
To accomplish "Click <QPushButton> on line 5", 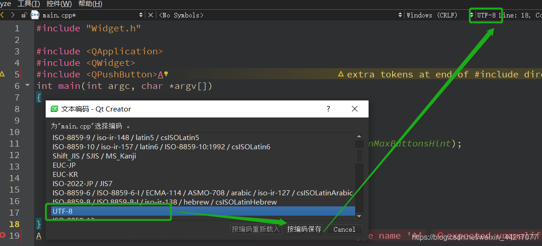I will tap(122, 74).
